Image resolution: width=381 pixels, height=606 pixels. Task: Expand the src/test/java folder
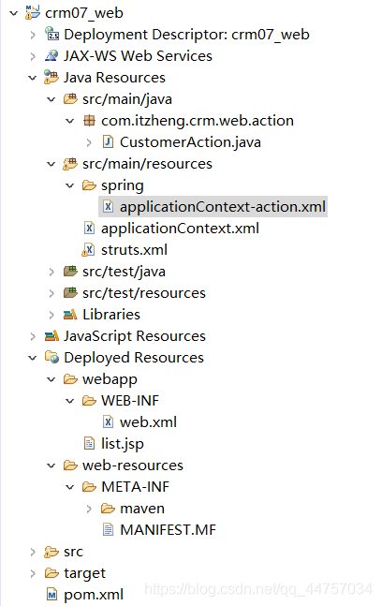click(x=51, y=272)
